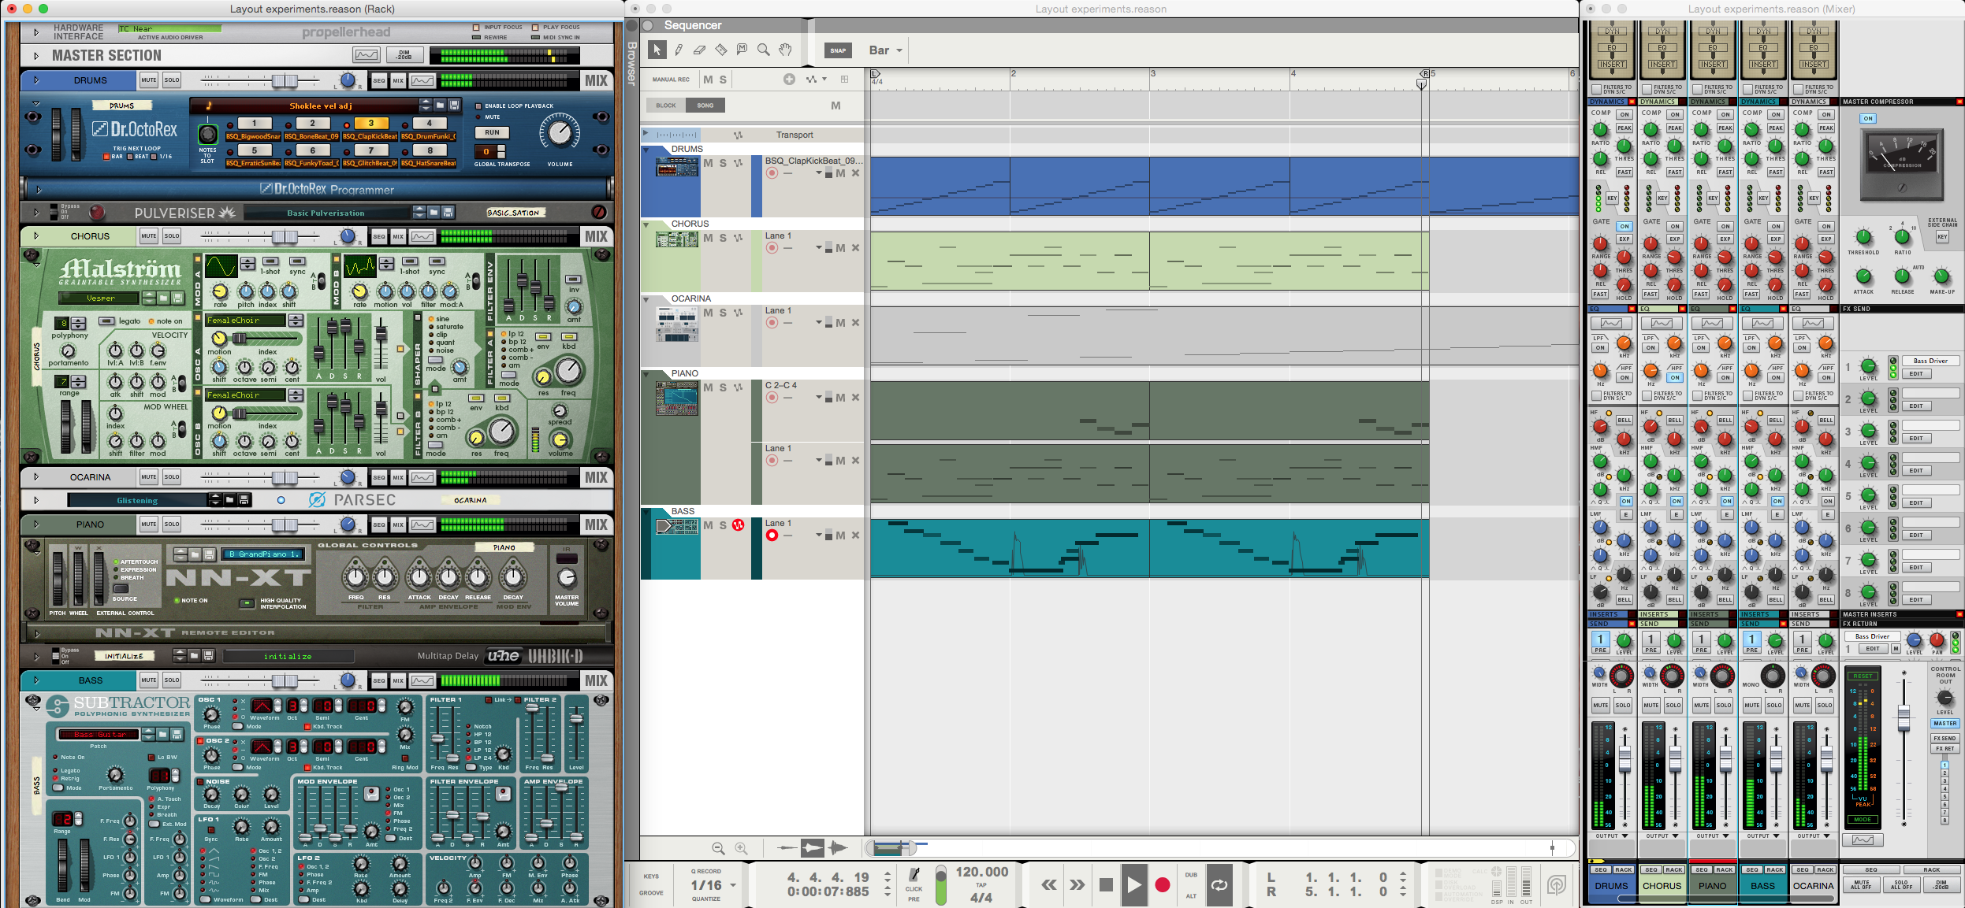Select the Eraser tool in Sequencer toolbar
1965x908 pixels.
coord(699,50)
